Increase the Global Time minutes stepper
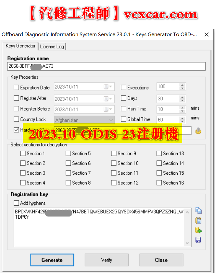This screenshot has height=273, width=215. tap(182, 118)
